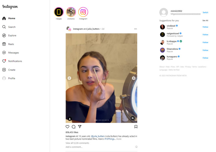216x152 pixels.
Task: Like the post with the heart icon
Action: pyautogui.click(x=67, y=127)
